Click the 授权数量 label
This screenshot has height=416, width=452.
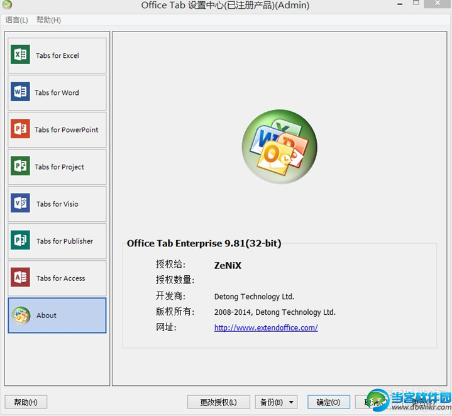tap(175, 280)
